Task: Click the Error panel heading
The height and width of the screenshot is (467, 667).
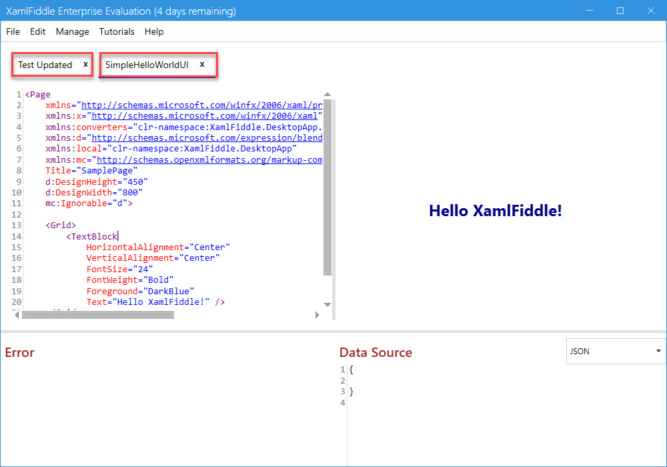Action: point(19,352)
